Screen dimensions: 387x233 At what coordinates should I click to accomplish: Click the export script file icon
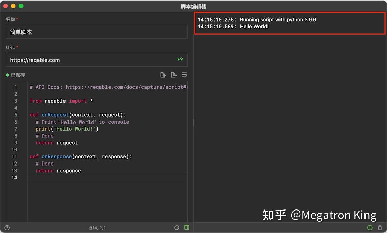pyautogui.click(x=174, y=75)
